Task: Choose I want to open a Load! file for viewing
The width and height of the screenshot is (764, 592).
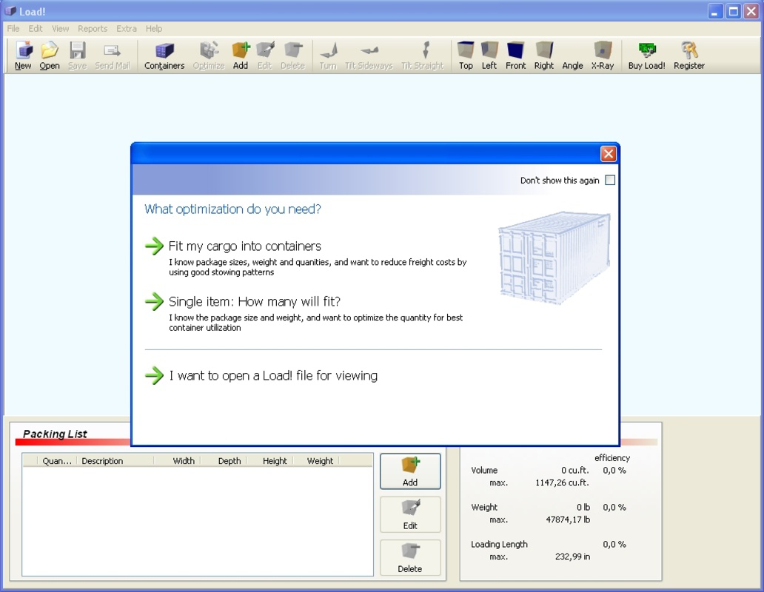Action: click(x=273, y=376)
